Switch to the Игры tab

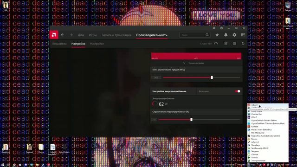pos(93,35)
